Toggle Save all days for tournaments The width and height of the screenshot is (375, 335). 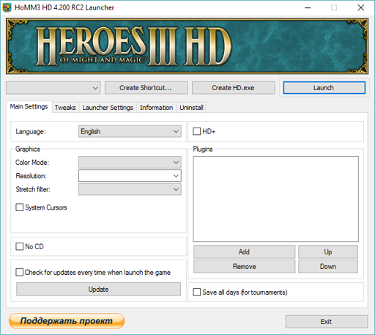click(x=196, y=292)
